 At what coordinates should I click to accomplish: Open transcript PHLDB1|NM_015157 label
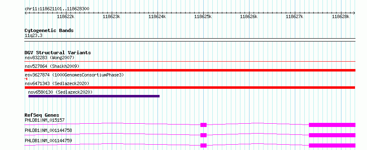45,120
